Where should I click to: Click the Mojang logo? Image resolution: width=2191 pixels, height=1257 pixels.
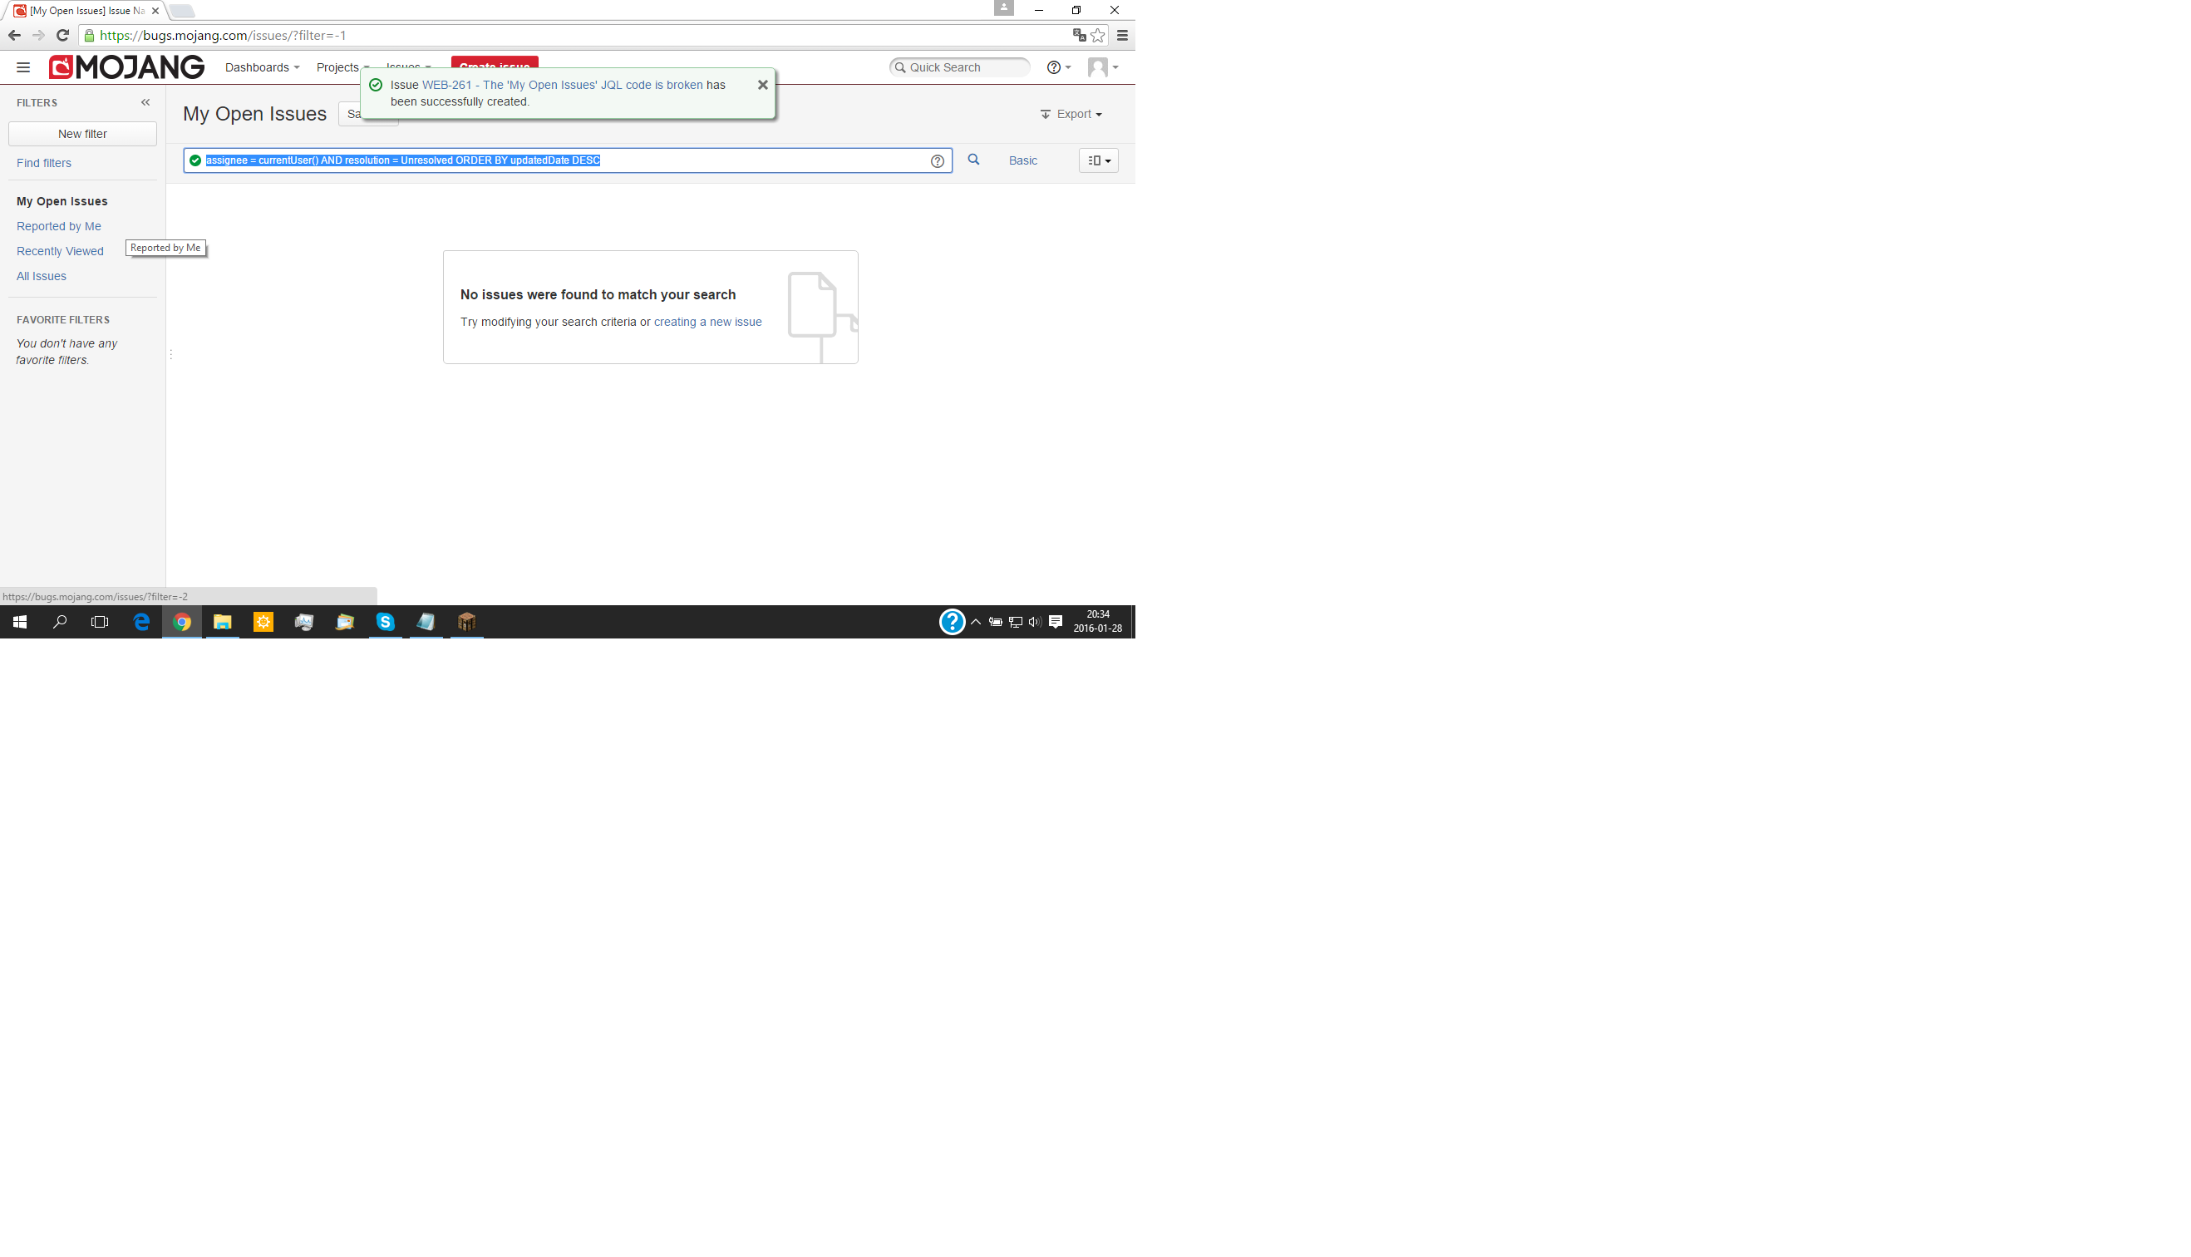click(x=127, y=67)
